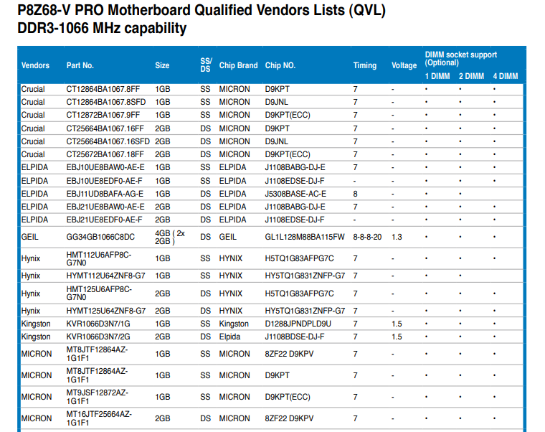The width and height of the screenshot is (545, 432).
Task: Click the 'DIMM socket support (Optional)' header
Action: 461,59
